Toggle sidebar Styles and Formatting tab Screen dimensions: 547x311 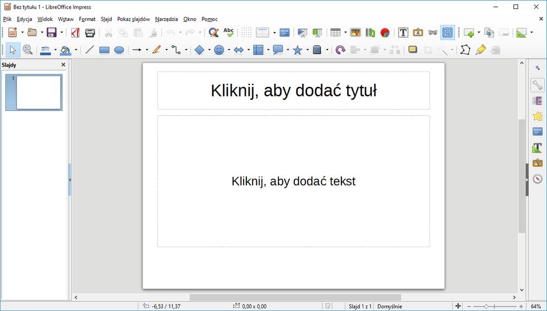(x=537, y=147)
